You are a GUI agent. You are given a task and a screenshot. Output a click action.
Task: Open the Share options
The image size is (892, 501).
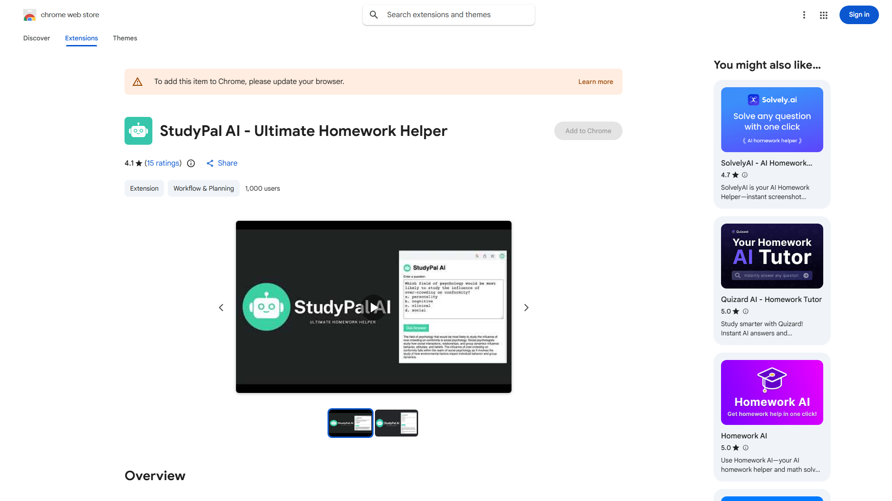(x=222, y=163)
